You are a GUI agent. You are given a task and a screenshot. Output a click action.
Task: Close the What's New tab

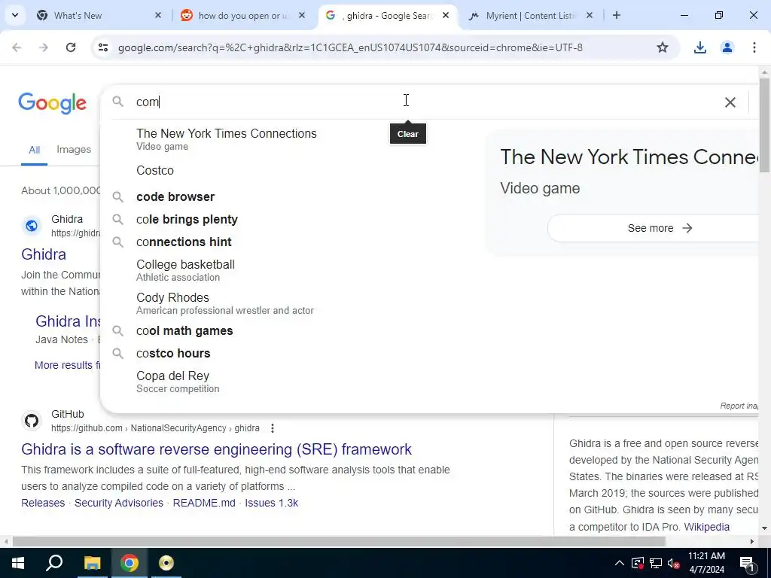[x=158, y=15]
